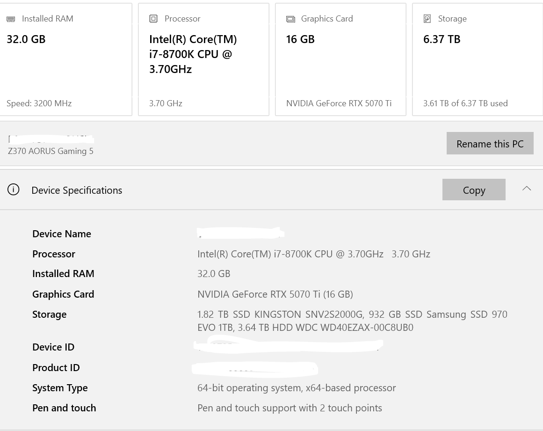Select the 32.0 GB heading in RAM card
This screenshot has width=543, height=431.
point(26,39)
